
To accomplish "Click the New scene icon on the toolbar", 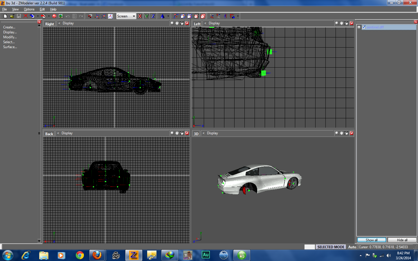I will [x=5, y=16].
